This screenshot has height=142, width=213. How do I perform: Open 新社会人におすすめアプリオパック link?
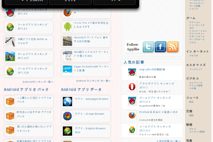(34, 114)
